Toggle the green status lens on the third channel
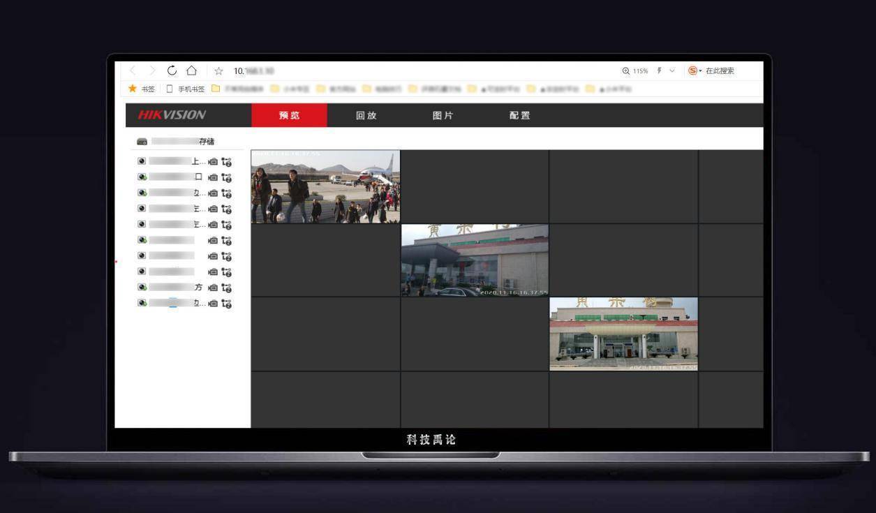Screen dimensions: 876x513 coord(142,193)
